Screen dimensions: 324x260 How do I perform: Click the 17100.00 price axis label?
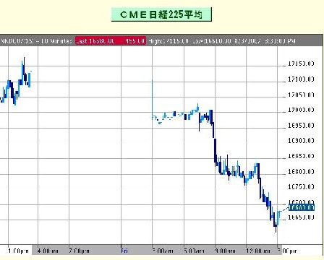coord(301,79)
